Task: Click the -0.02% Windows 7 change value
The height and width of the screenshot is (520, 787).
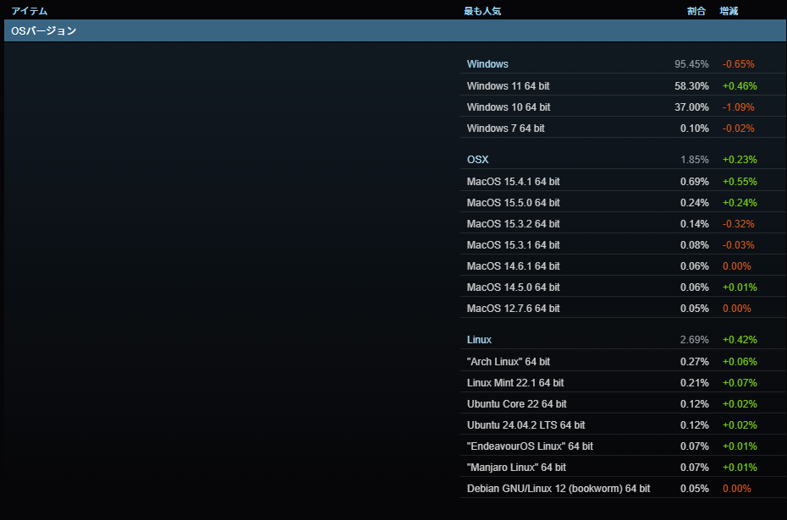Action: pyautogui.click(x=738, y=128)
